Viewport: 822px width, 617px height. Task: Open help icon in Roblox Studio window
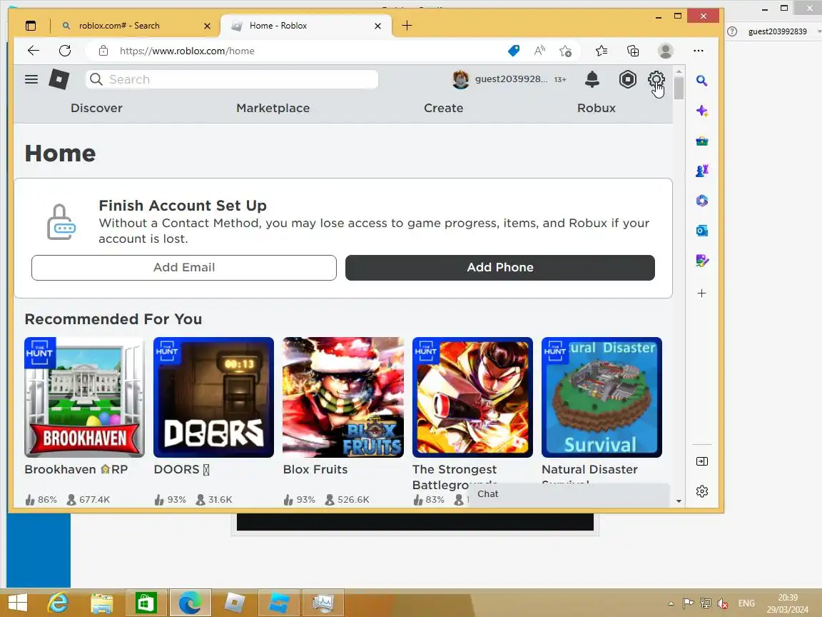tap(732, 31)
